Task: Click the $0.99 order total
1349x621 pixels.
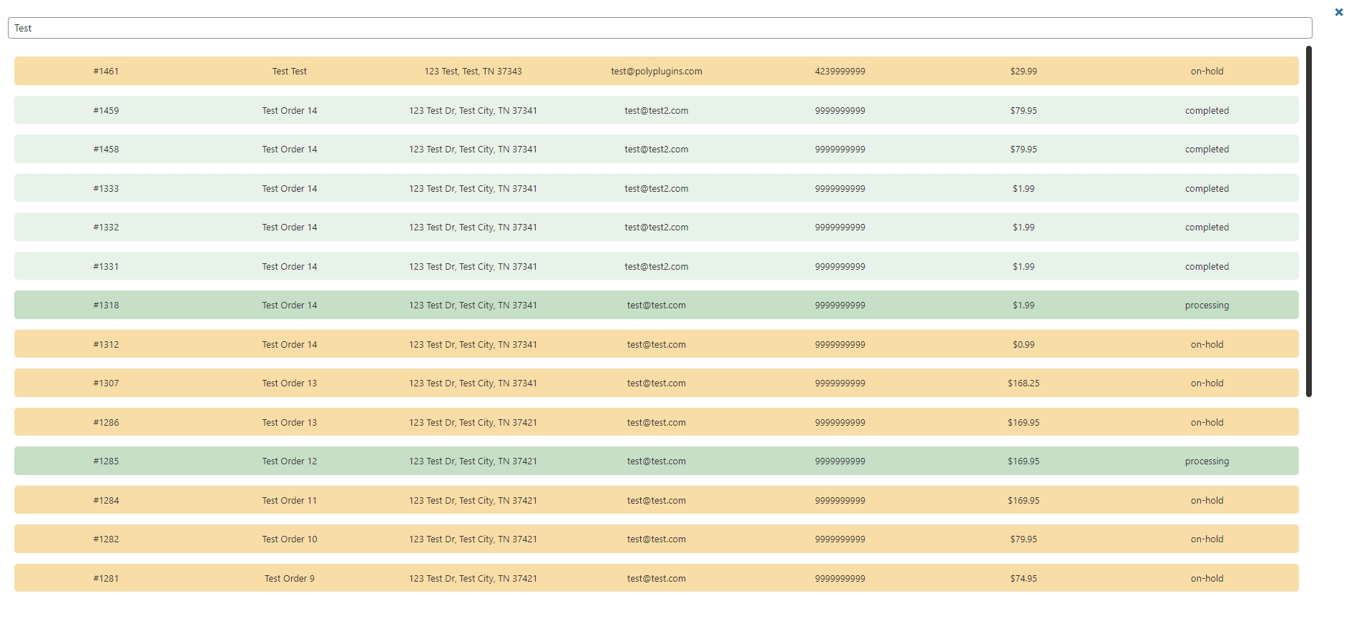Action: pos(1024,344)
